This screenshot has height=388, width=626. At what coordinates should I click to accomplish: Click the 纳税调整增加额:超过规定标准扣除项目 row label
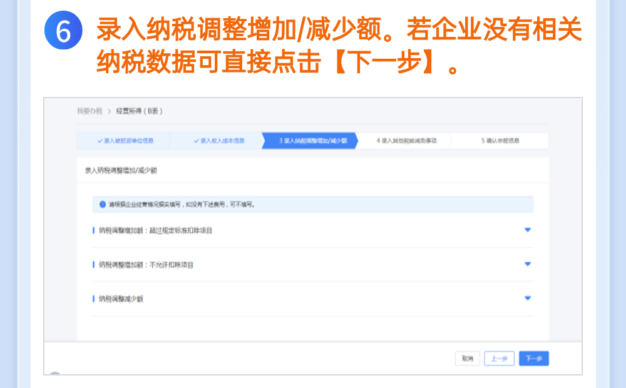click(155, 230)
